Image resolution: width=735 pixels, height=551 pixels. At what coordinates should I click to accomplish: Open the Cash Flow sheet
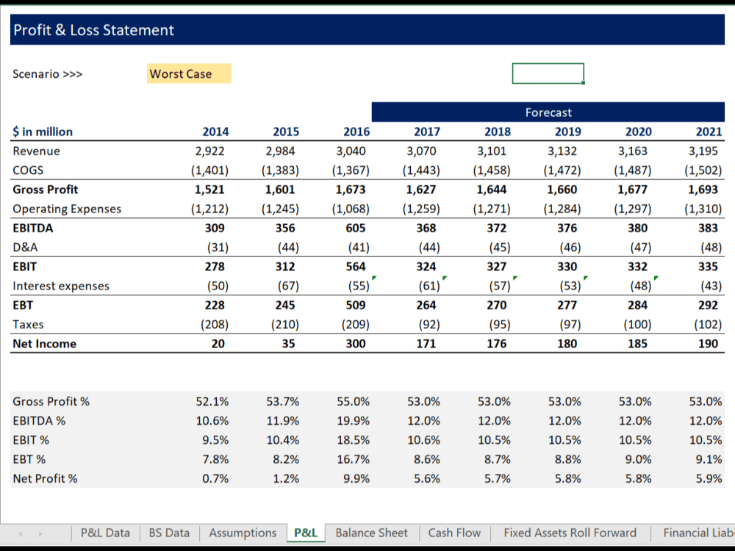coord(453,533)
